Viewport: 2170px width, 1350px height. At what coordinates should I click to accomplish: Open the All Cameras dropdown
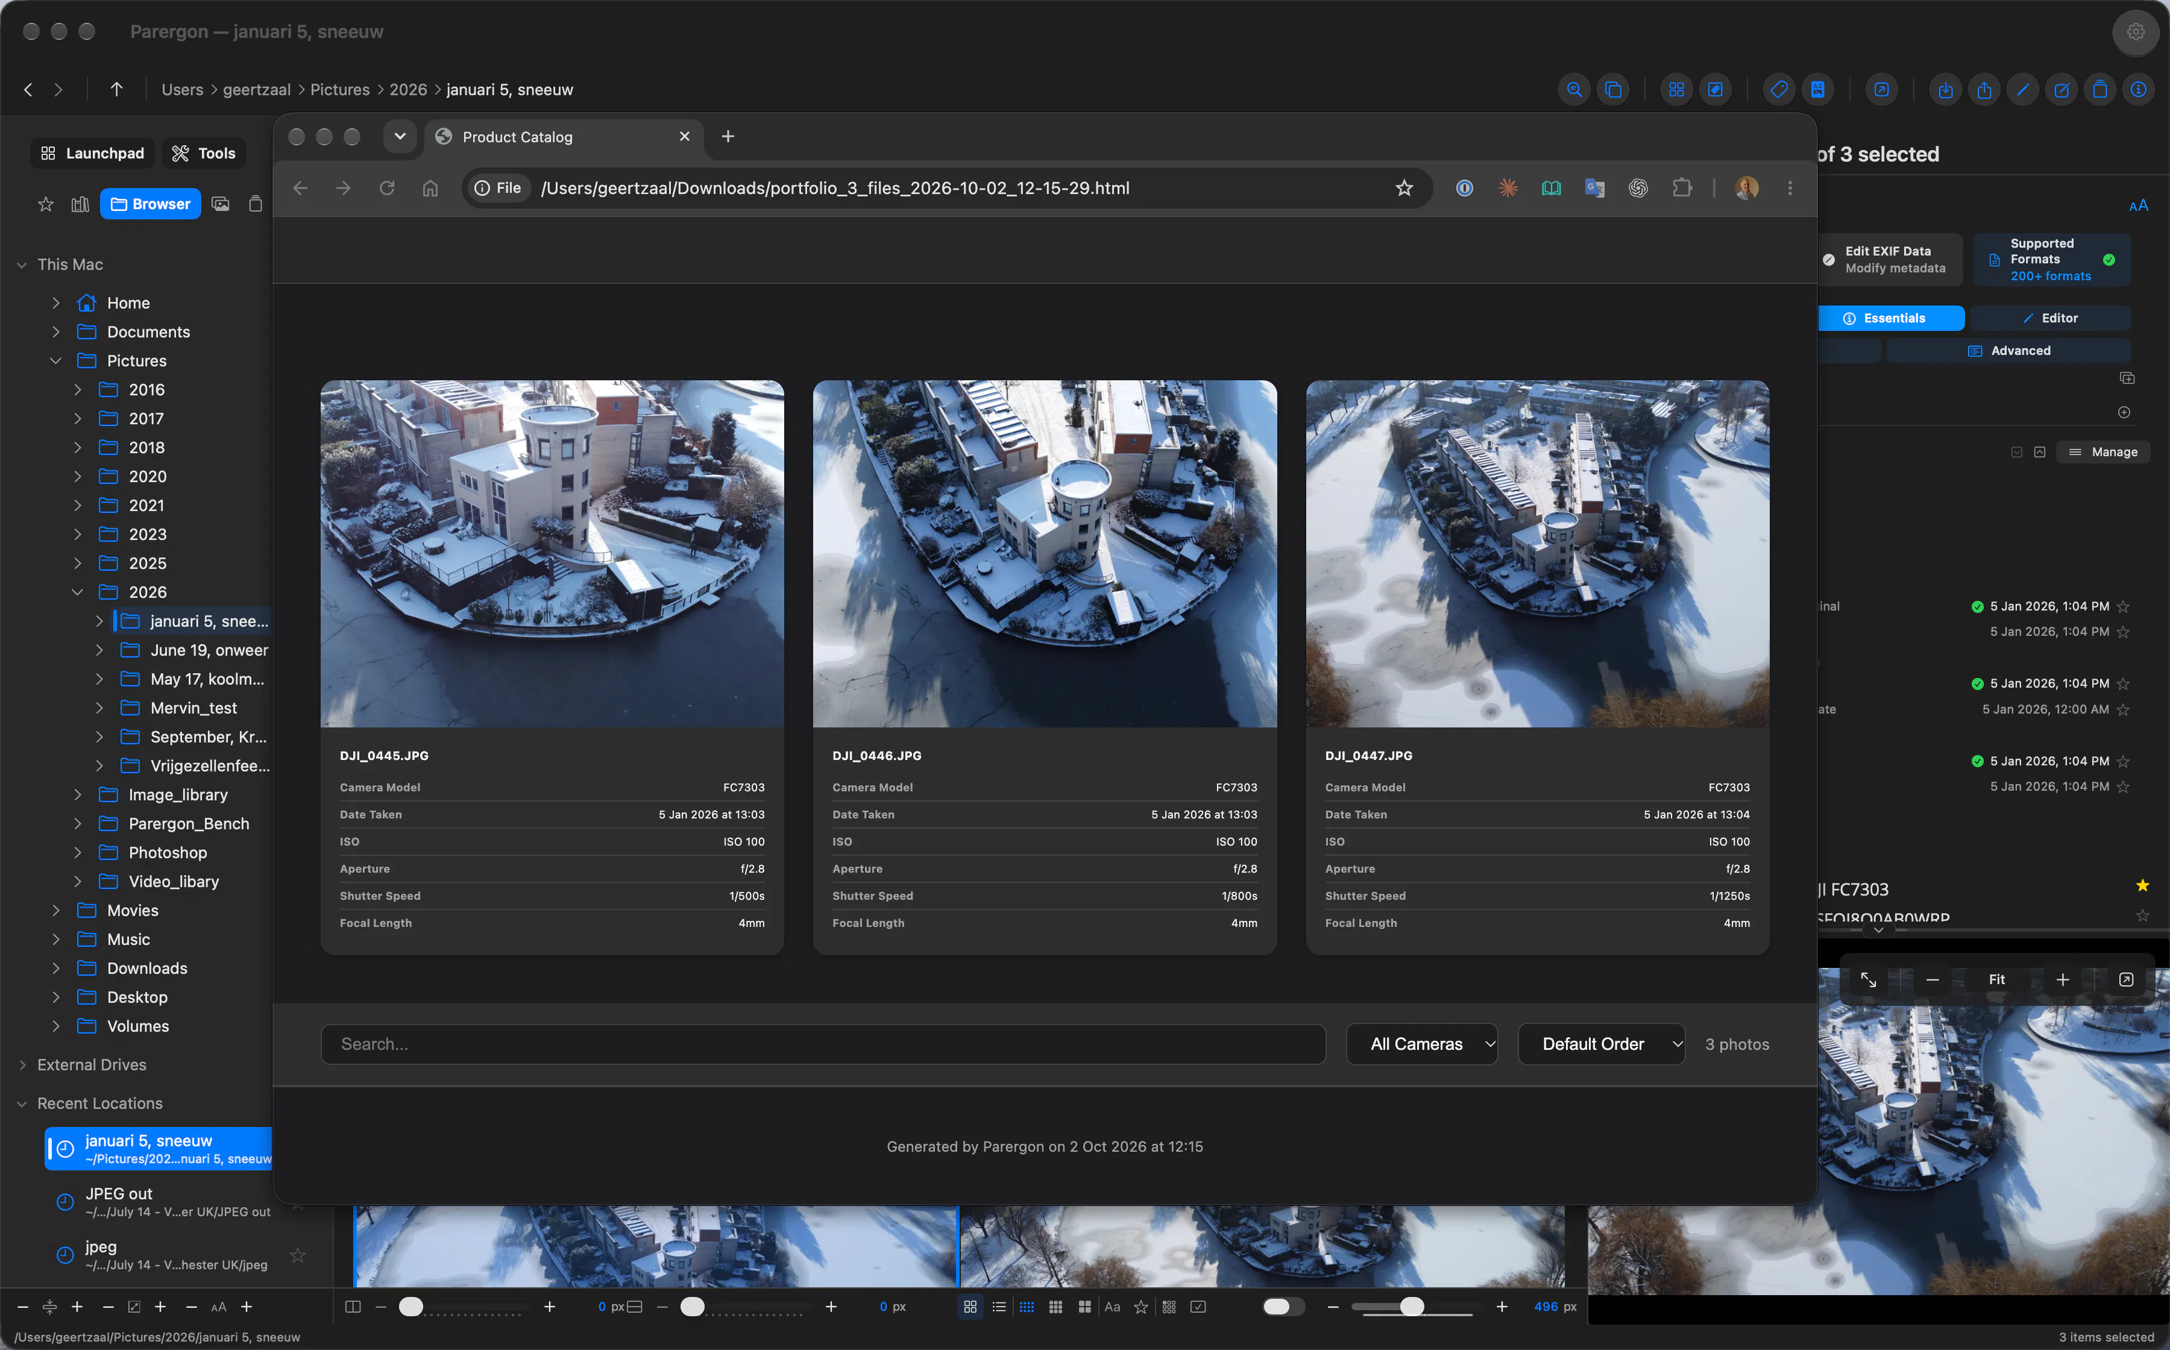coord(1422,1044)
